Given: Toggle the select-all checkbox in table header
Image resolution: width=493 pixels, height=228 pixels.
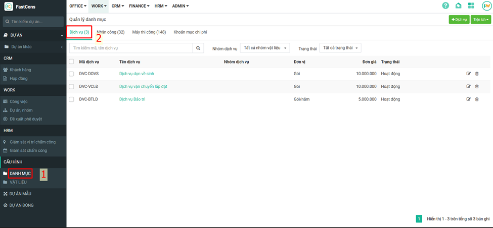Looking at the screenshot, I should 71,62.
